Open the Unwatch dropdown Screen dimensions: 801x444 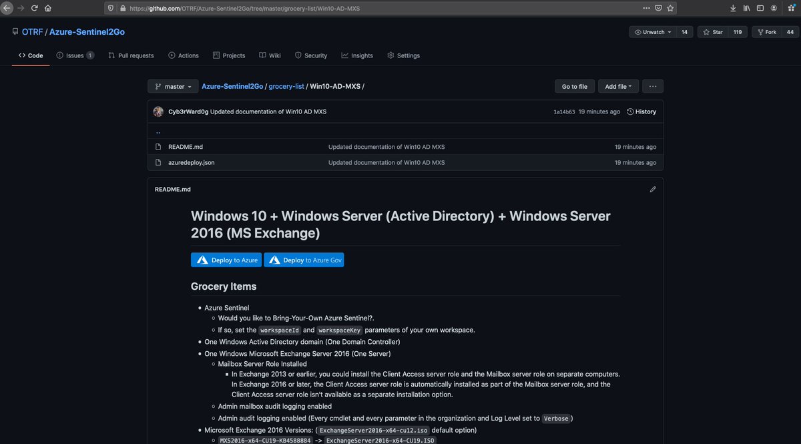[x=653, y=32]
